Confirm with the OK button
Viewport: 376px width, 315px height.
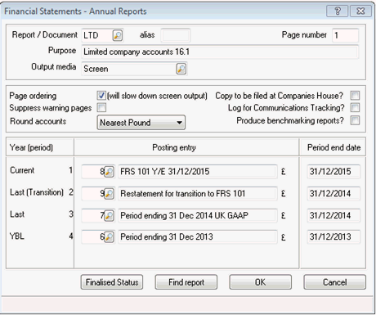tap(261, 282)
